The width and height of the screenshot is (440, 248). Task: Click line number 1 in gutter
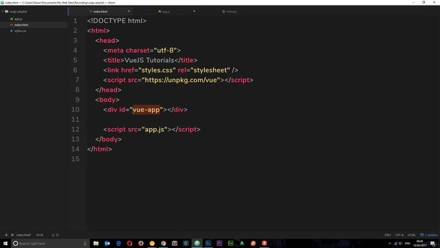(x=75, y=21)
